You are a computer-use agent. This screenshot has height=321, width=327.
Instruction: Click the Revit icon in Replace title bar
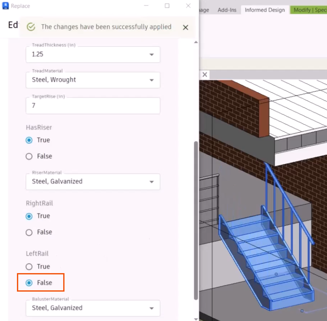click(5, 6)
